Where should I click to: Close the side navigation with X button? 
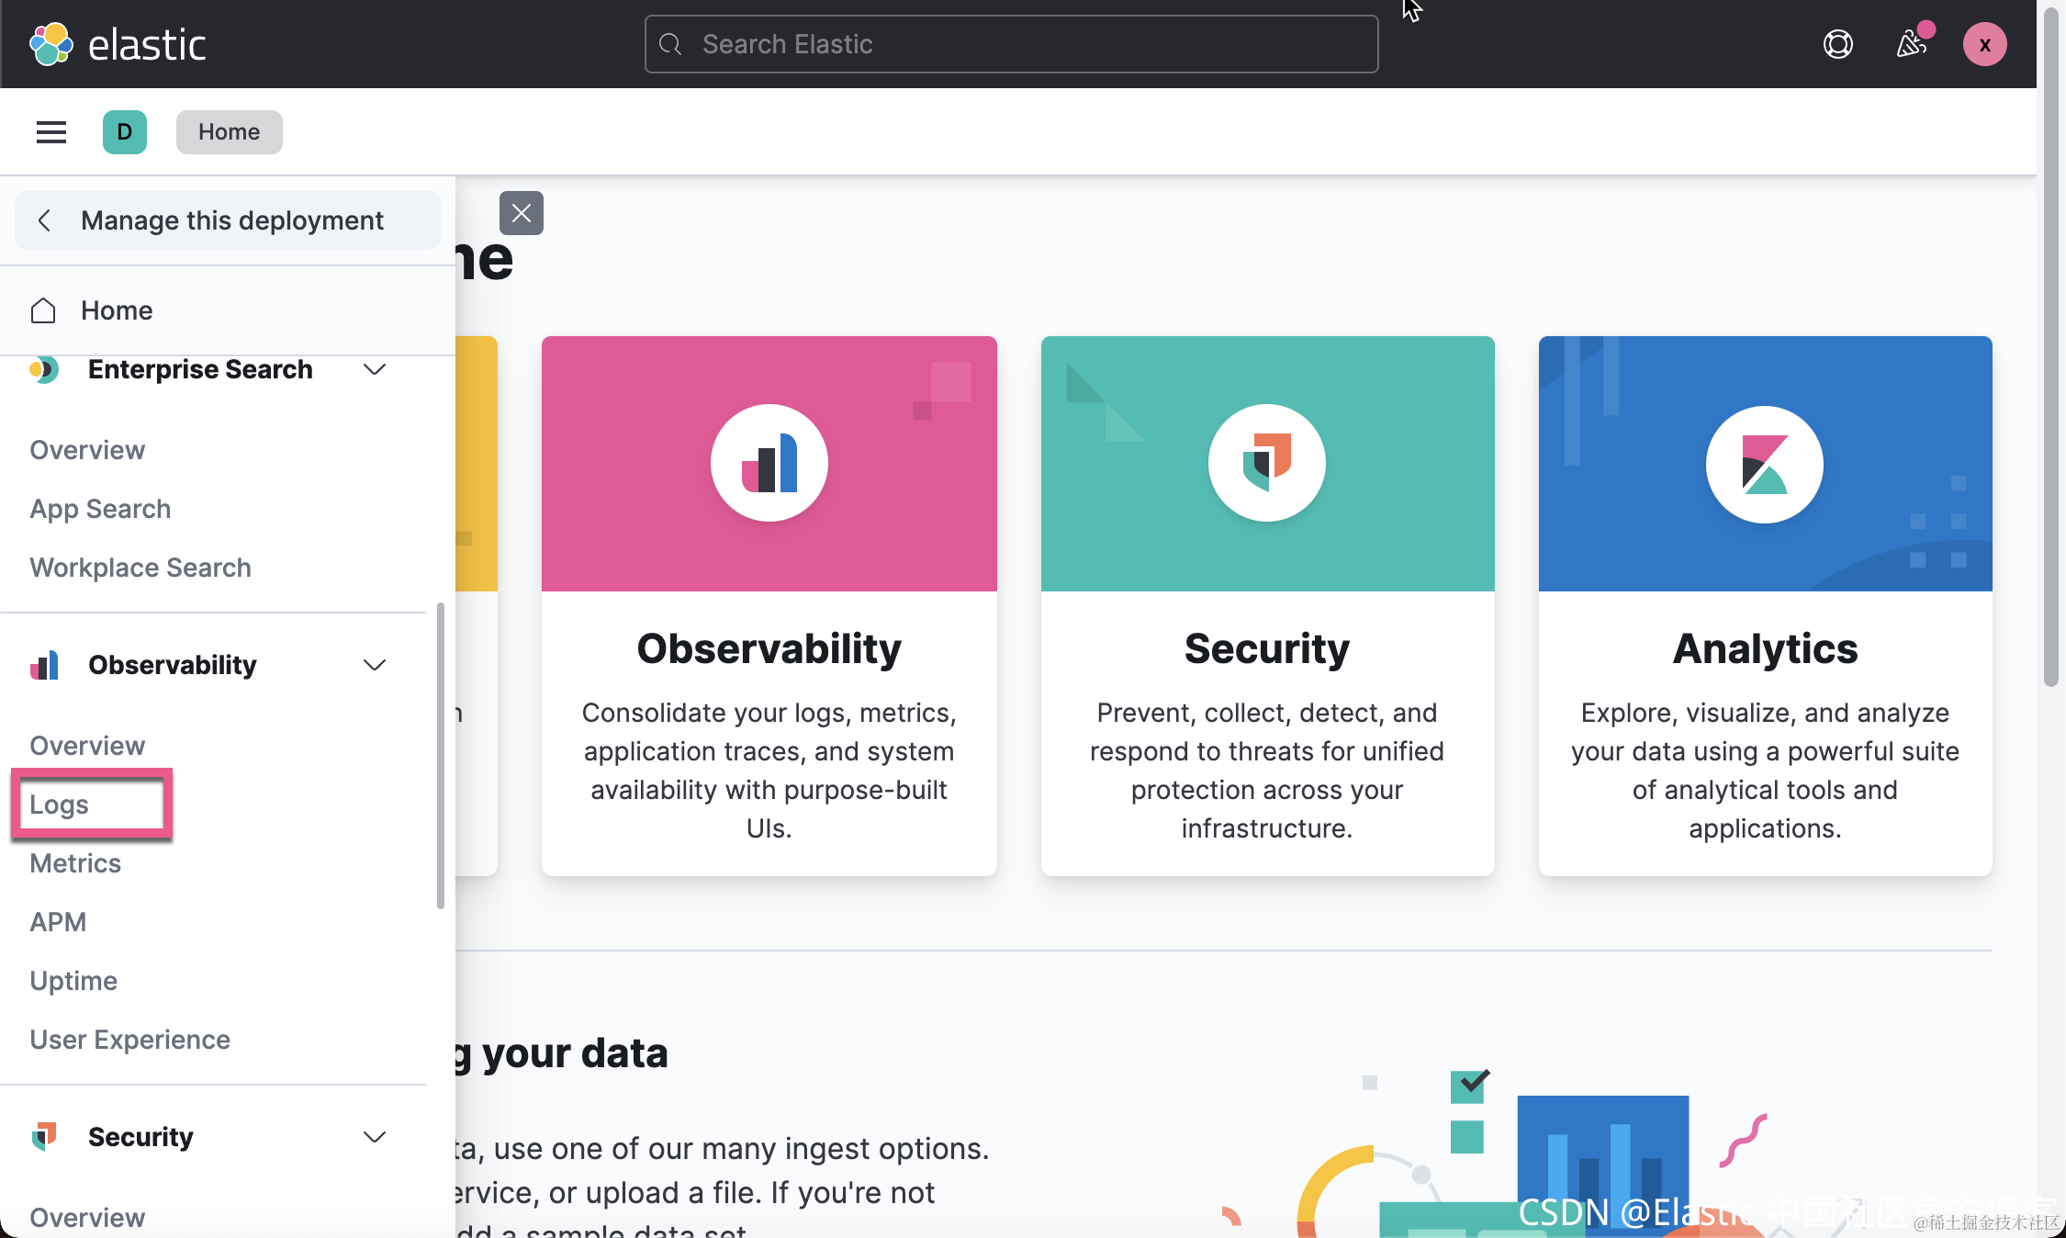[x=522, y=213]
